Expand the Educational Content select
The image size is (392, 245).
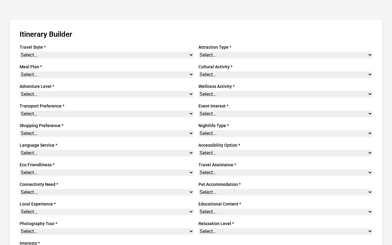[285, 212]
